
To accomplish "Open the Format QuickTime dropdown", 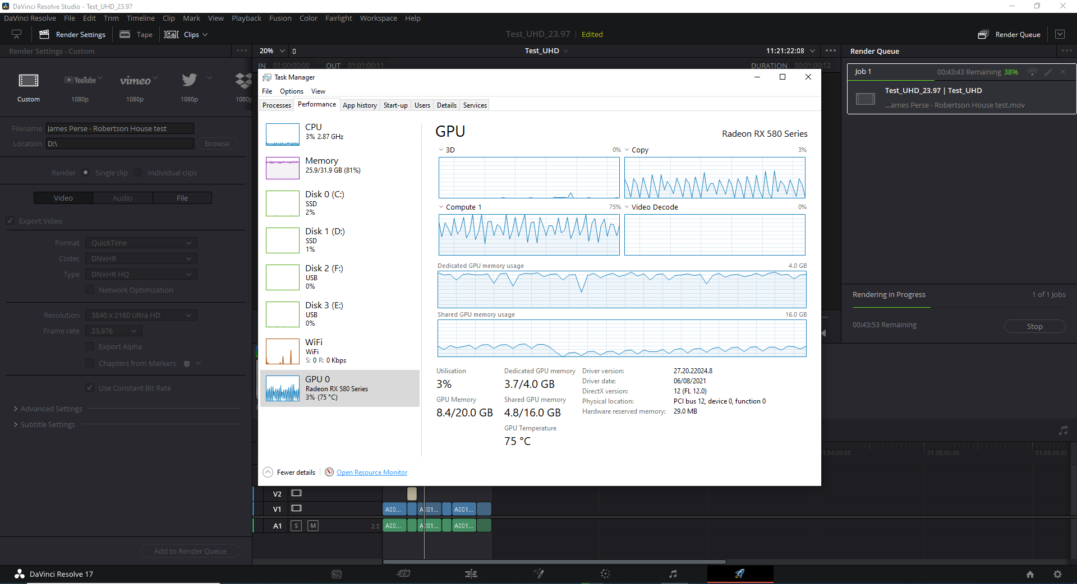I will [141, 243].
